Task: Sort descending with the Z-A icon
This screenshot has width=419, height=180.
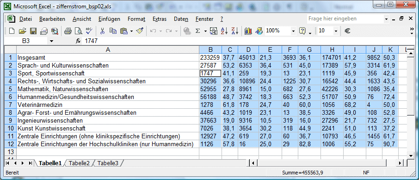Action: pos(234,31)
